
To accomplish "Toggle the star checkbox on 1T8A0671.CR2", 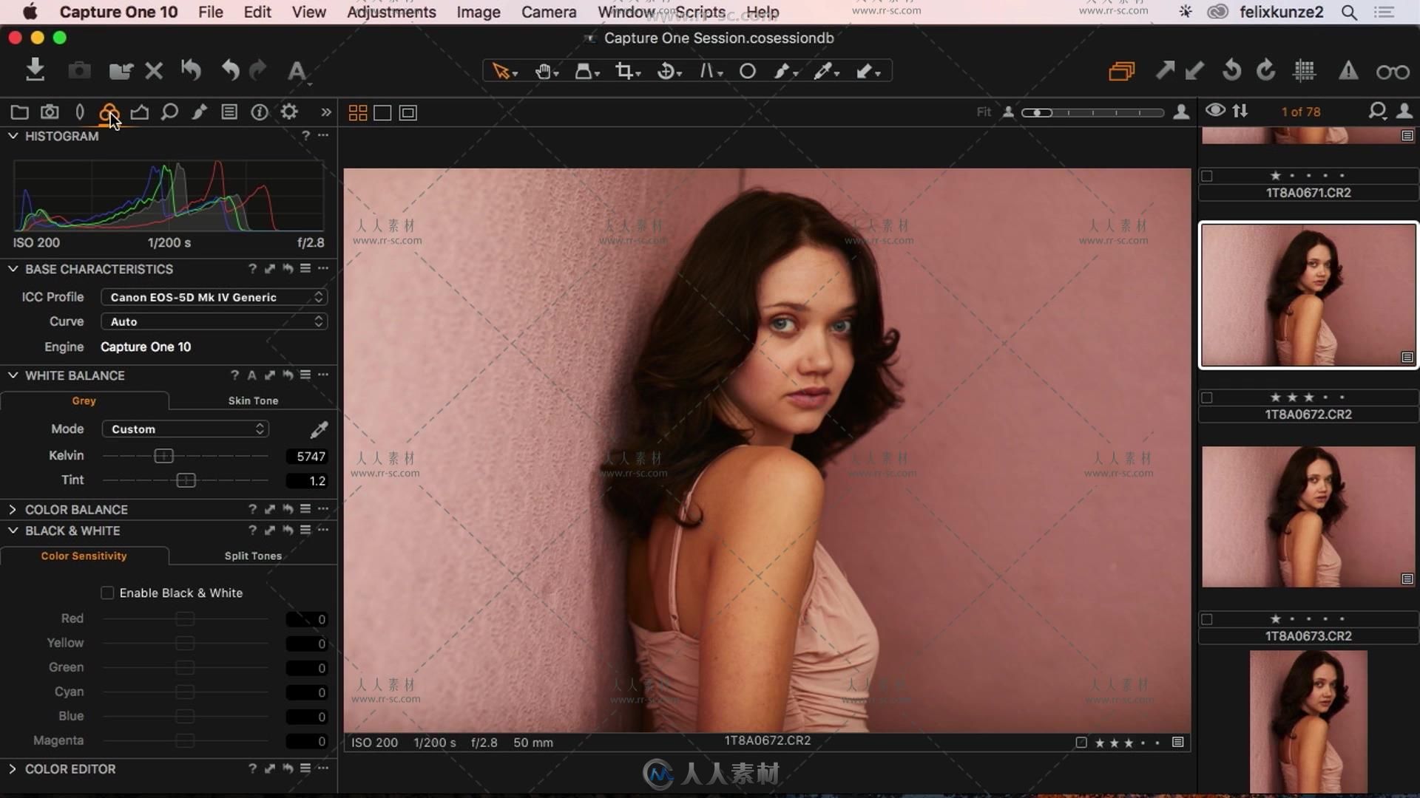I will tap(1206, 175).
